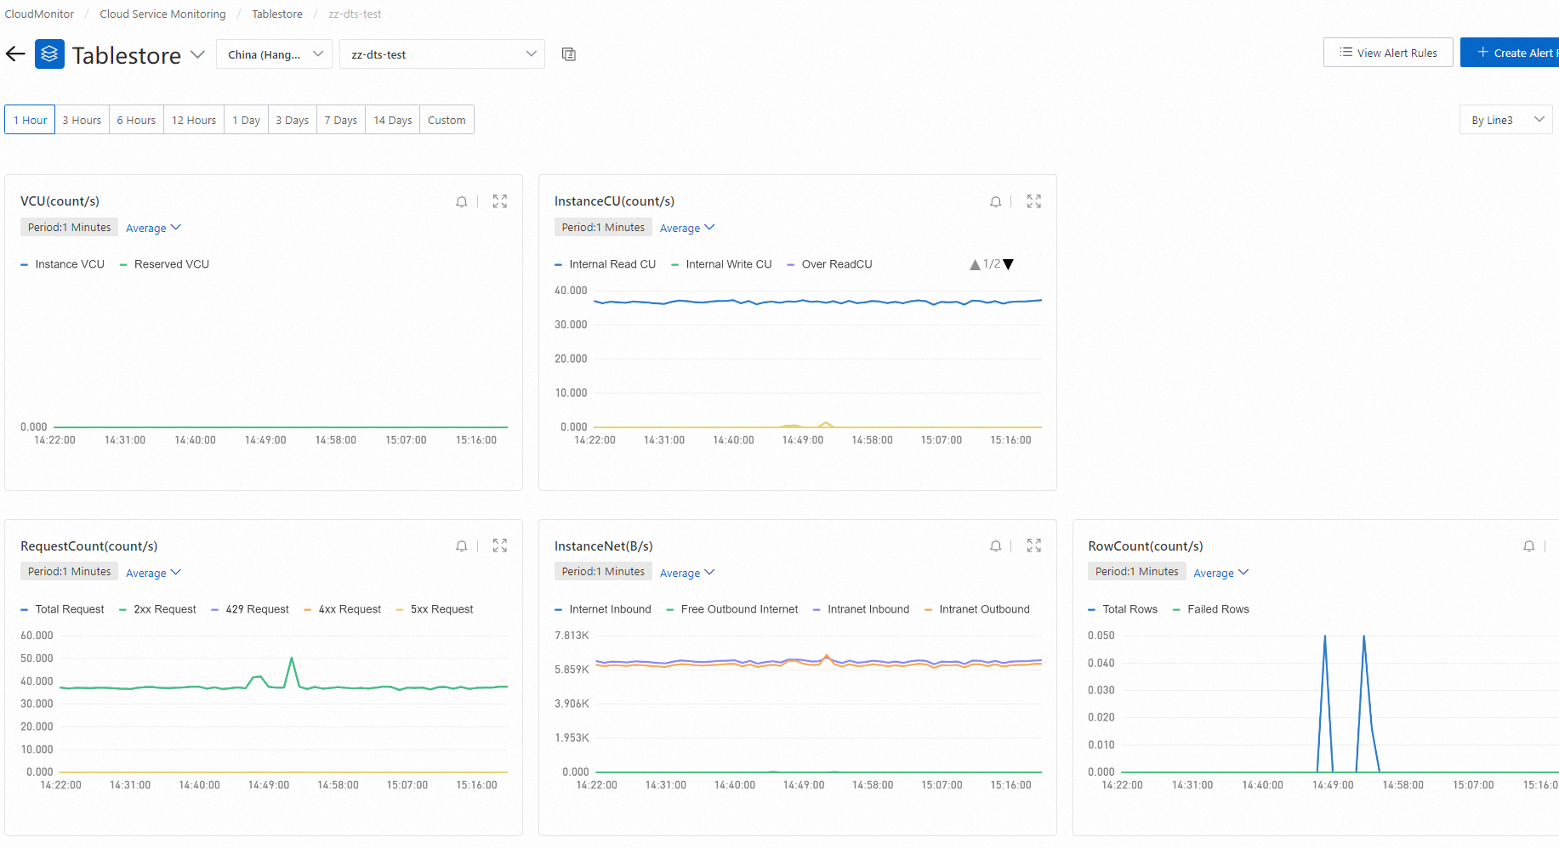This screenshot has width=1559, height=848.
Task: Open the Cloud Service Monitoring breadcrumb link
Action: 162,14
